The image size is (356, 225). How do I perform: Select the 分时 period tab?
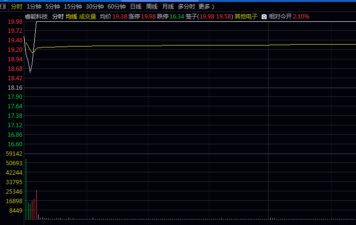pyautogui.click(x=17, y=7)
